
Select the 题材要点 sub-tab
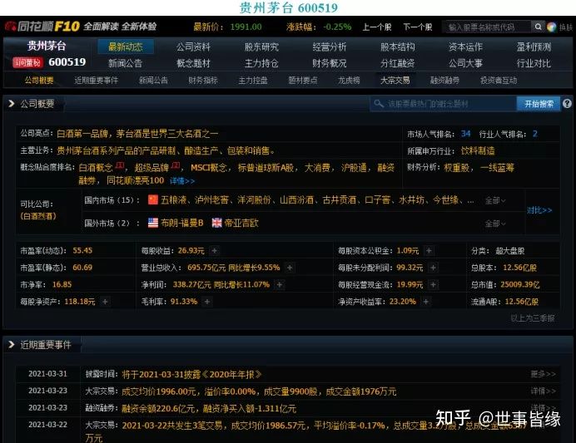point(303,81)
